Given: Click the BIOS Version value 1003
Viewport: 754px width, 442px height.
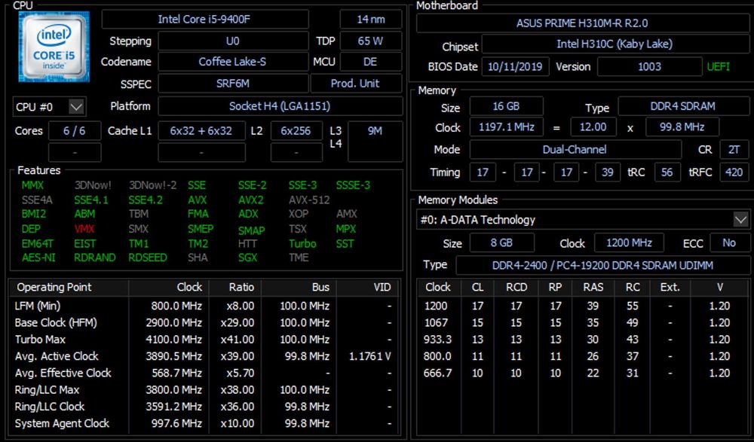Looking at the screenshot, I should (650, 66).
